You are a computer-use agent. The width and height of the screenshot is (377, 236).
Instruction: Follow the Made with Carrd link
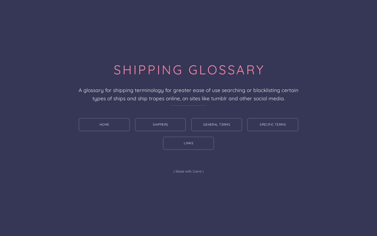pos(188,171)
